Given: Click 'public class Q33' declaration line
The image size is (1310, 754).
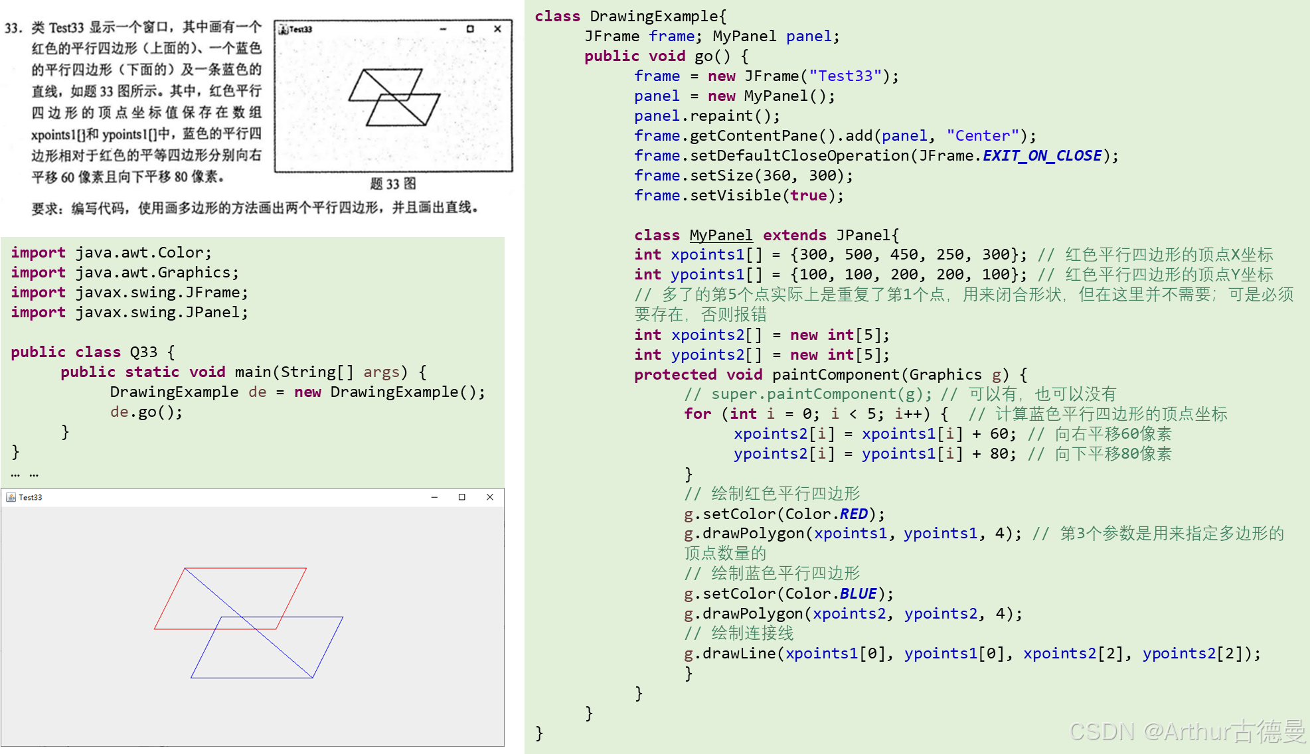Looking at the screenshot, I should [92, 352].
